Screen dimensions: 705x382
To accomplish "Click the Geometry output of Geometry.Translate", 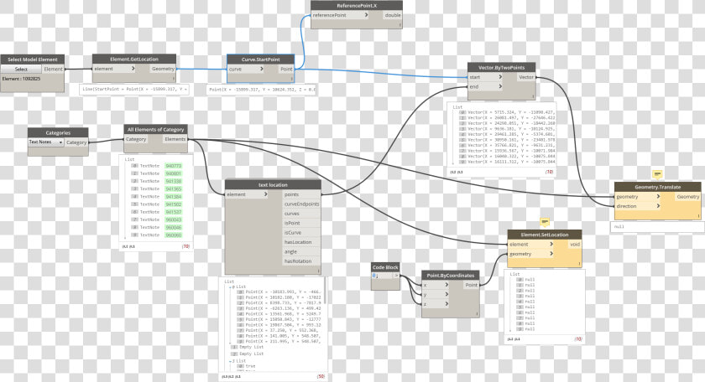I will (x=688, y=197).
